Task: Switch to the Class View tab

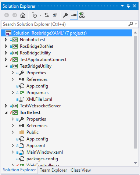Action: tap(81, 170)
